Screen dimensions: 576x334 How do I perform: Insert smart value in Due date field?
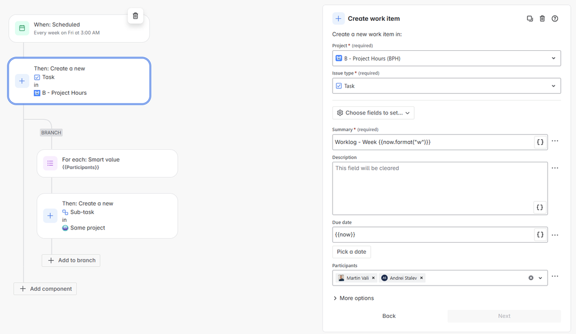click(x=540, y=235)
